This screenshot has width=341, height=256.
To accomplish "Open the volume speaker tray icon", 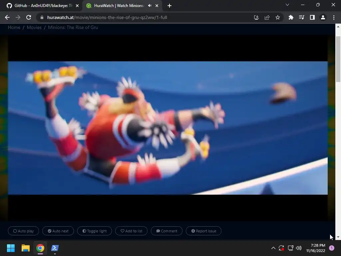I will 299,248.
